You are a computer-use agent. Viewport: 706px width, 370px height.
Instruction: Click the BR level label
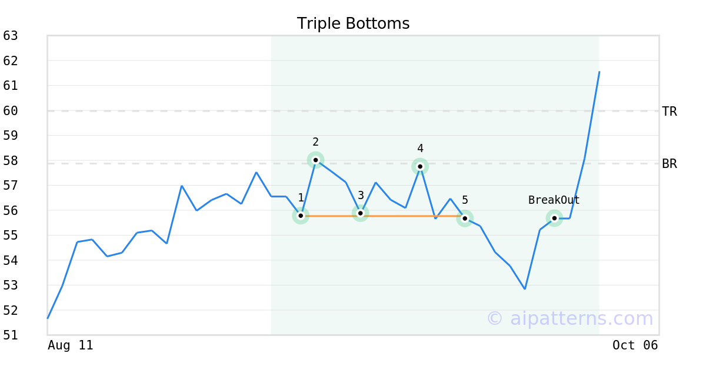[670, 164]
